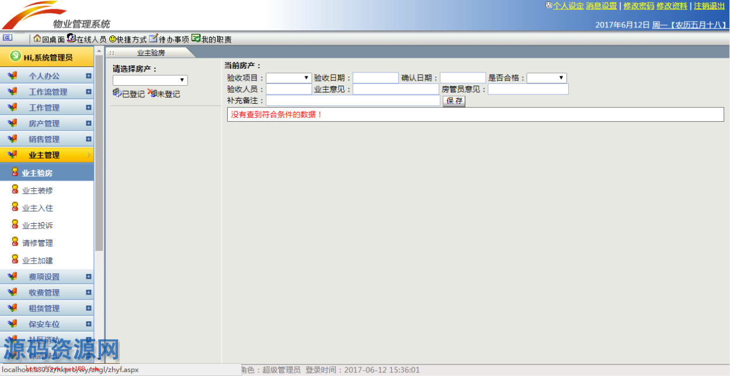The image size is (730, 376).
Task: Click the 未登记 unregistered icon
Action: point(152,93)
